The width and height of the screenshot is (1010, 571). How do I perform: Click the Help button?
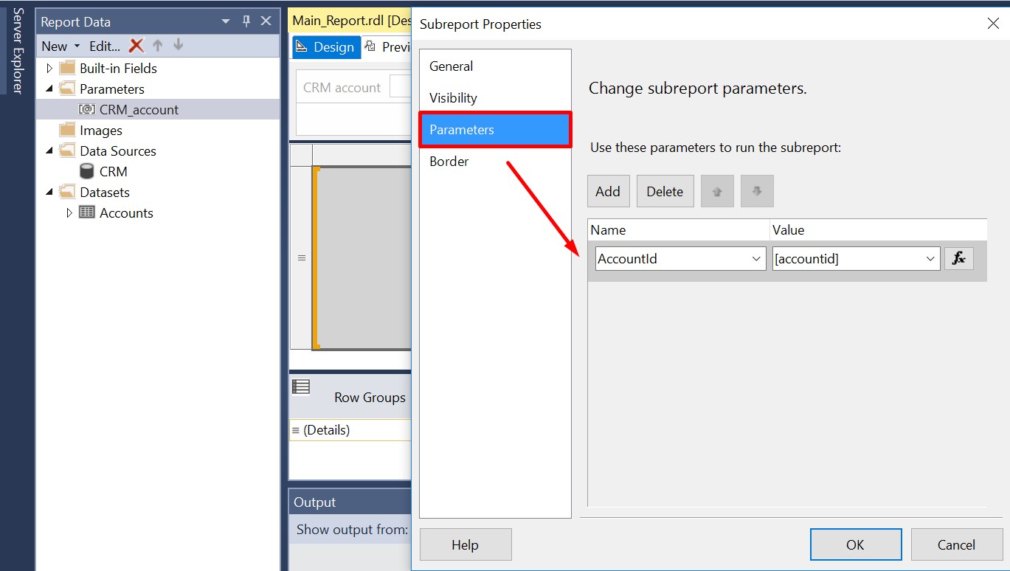[x=466, y=545]
